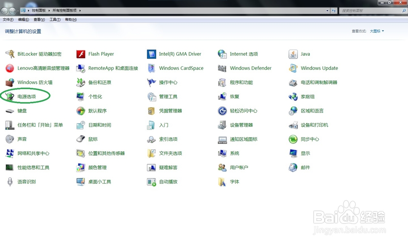Open the 语音识别 microphone icon
The image size is (408, 244).
10,182
